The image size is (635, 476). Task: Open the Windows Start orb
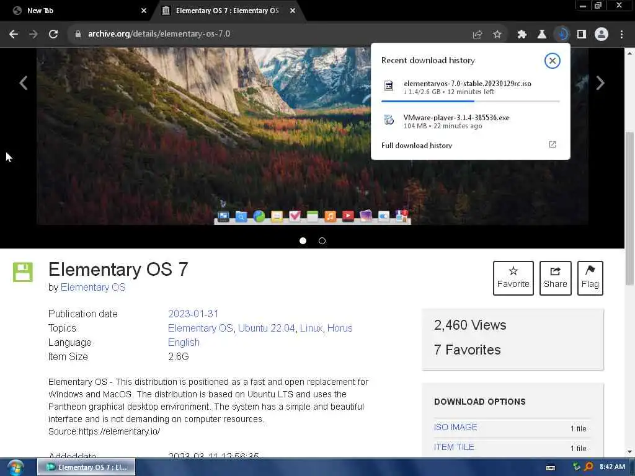[16, 468]
